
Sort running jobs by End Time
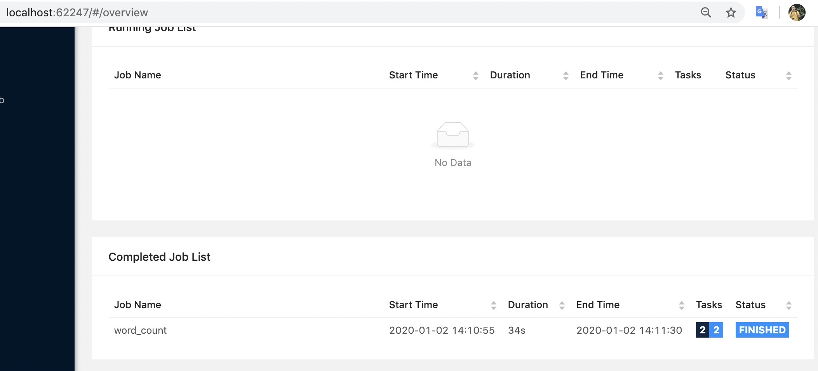660,75
